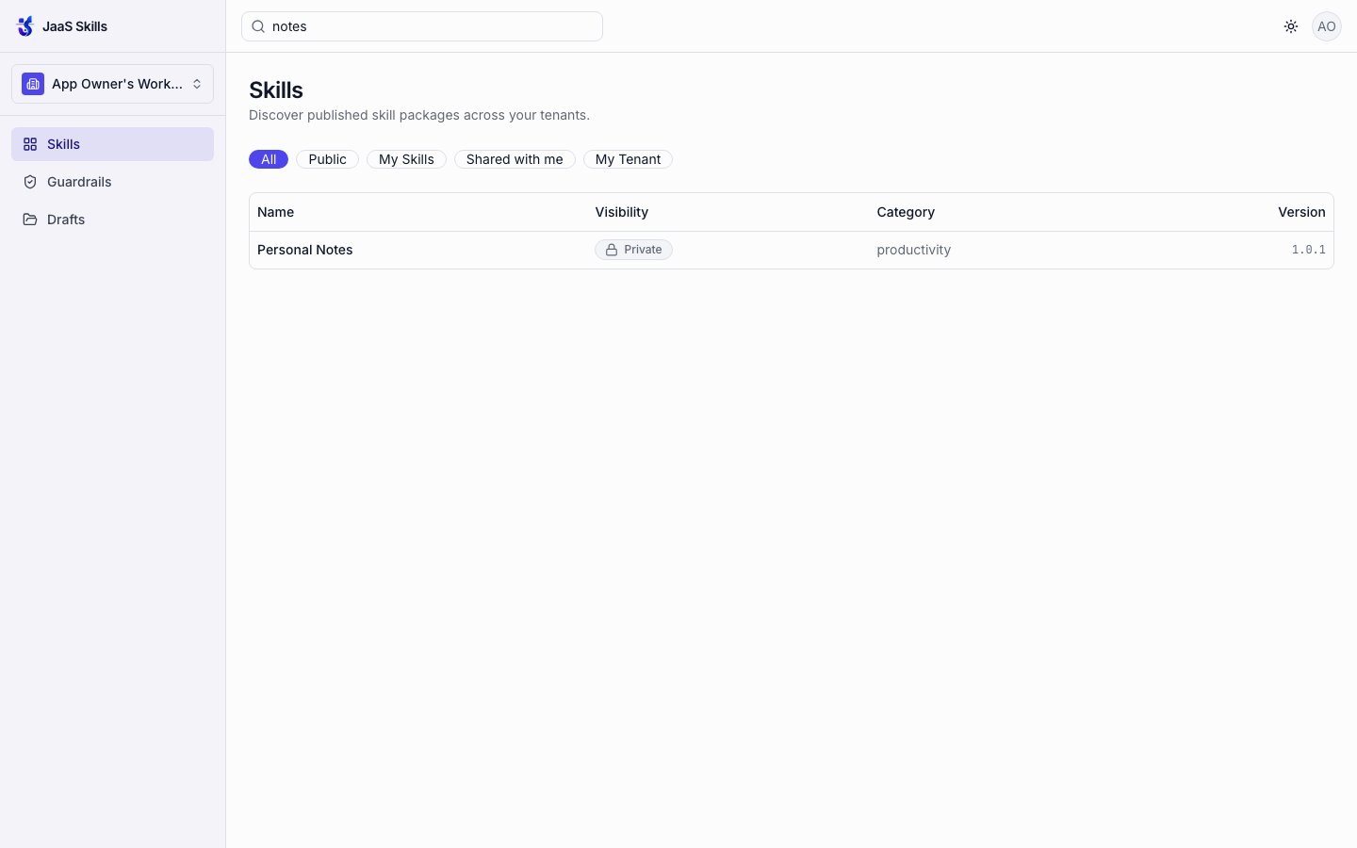Click the search field containing notes
1357x848 pixels.
(x=422, y=26)
